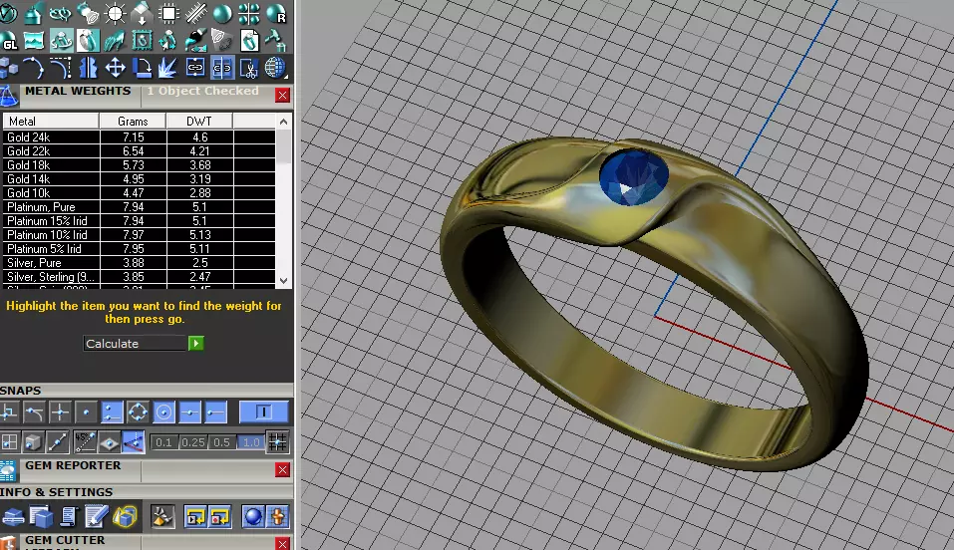
Task: Set snap distance to 0.5
Action: [221, 442]
